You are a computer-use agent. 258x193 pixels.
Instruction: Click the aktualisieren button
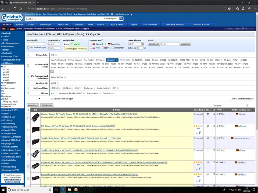tap(154, 44)
